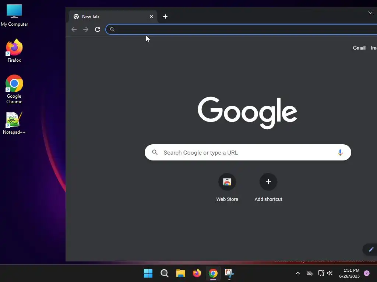Open the Gmail link
Viewport: 377px width, 282px height.
(x=359, y=48)
